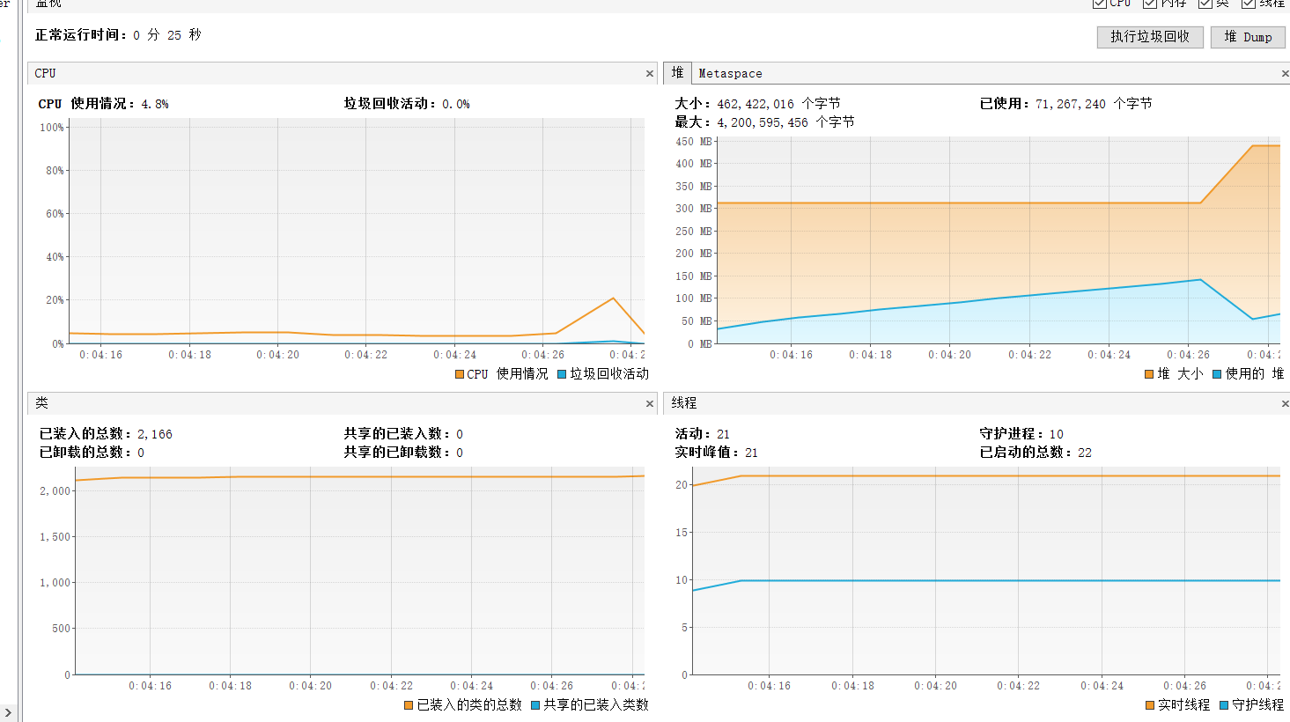Switch to the Metaspace tab
This screenshot has height=722, width=1290.
pyautogui.click(x=730, y=74)
